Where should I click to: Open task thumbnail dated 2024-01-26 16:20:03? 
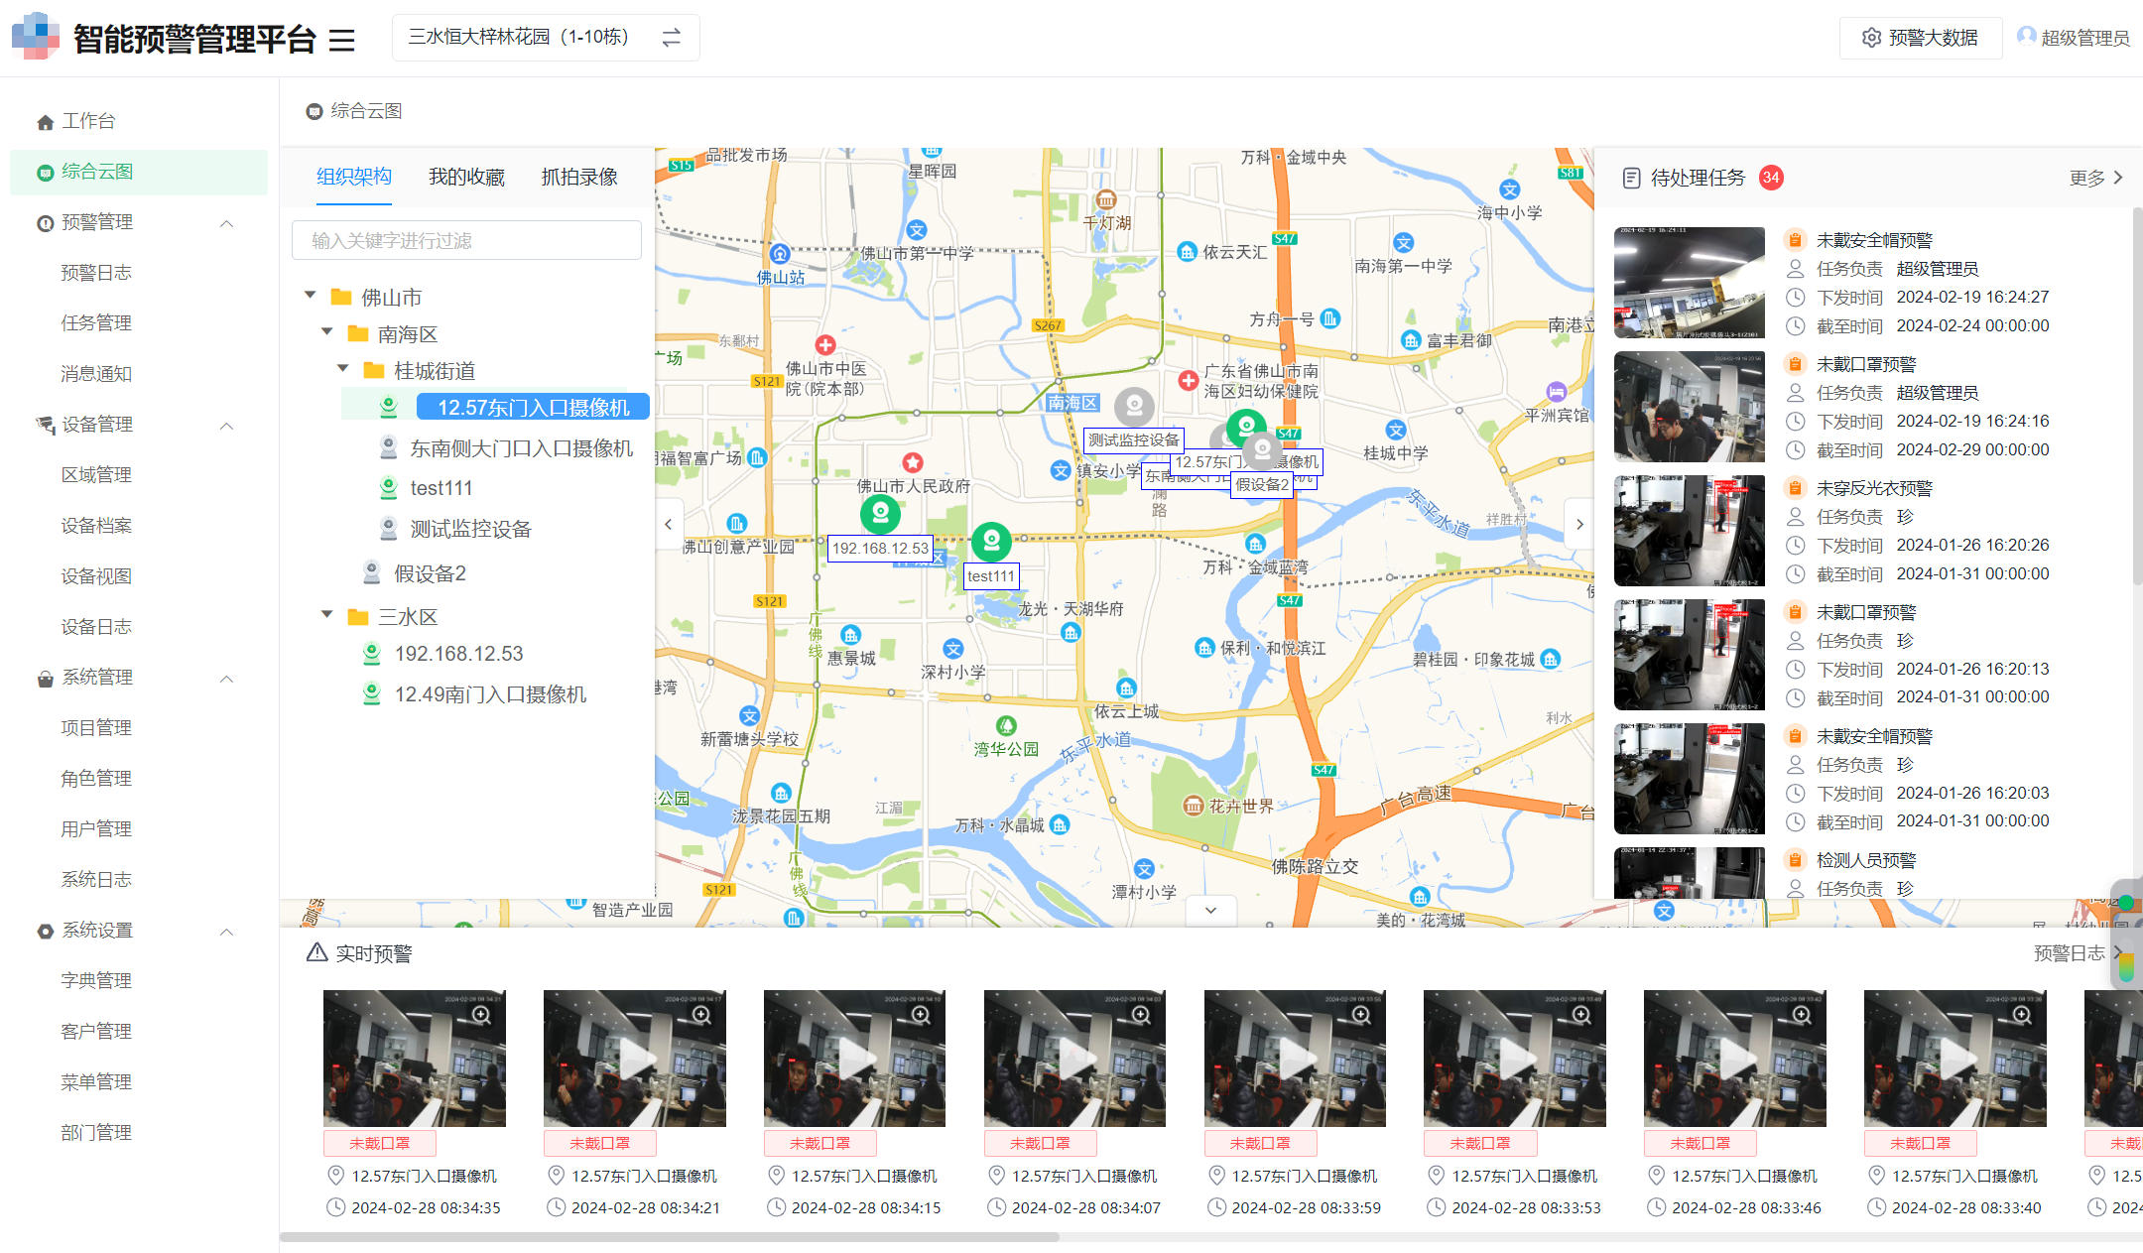tap(1689, 779)
